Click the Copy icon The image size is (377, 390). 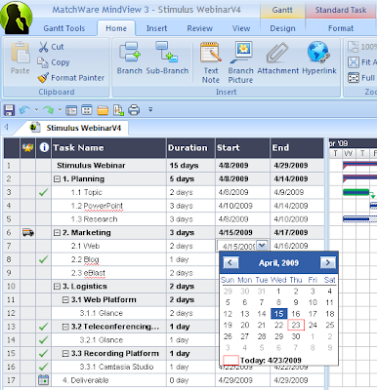point(43,61)
